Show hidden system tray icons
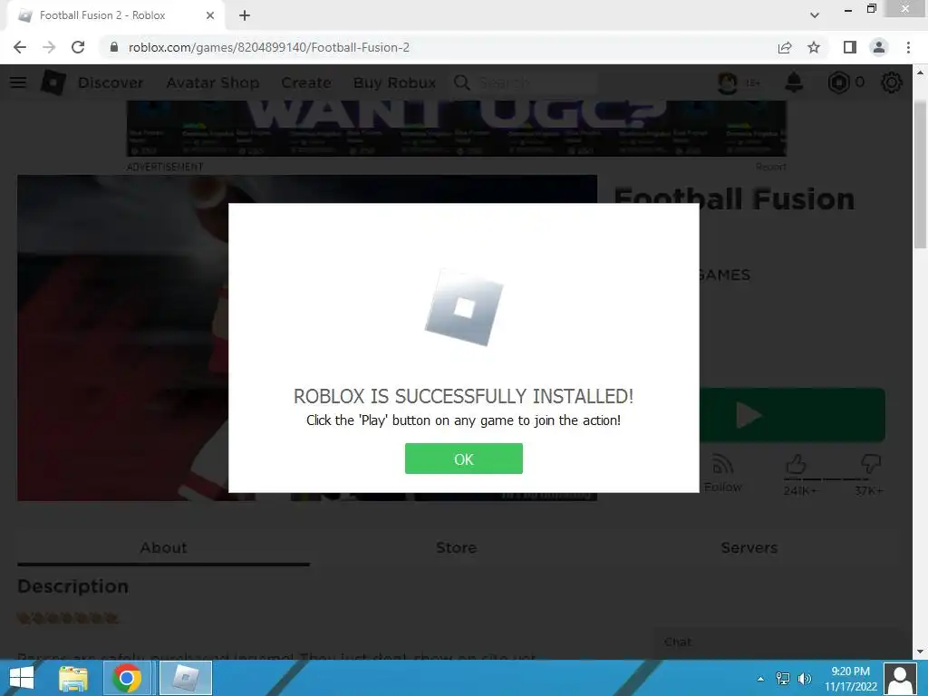The height and width of the screenshot is (696, 928). pyautogui.click(x=760, y=679)
